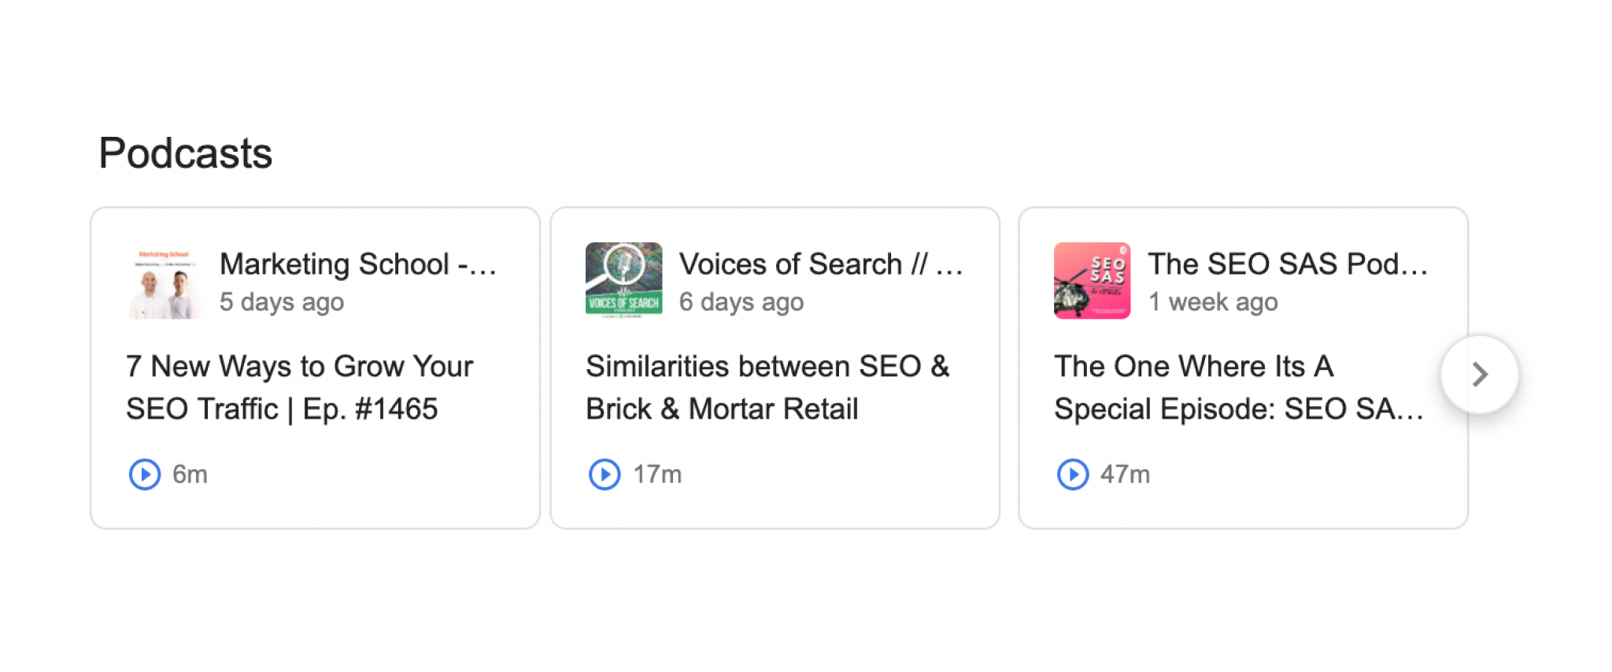This screenshot has height=672, width=1612.
Task: Play The SEO SAS Podcast episode
Action: tap(1071, 474)
